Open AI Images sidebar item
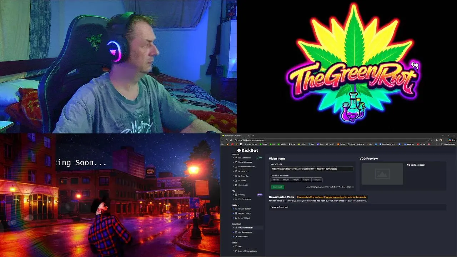Screen dimensions: 457x257 coord(242,181)
